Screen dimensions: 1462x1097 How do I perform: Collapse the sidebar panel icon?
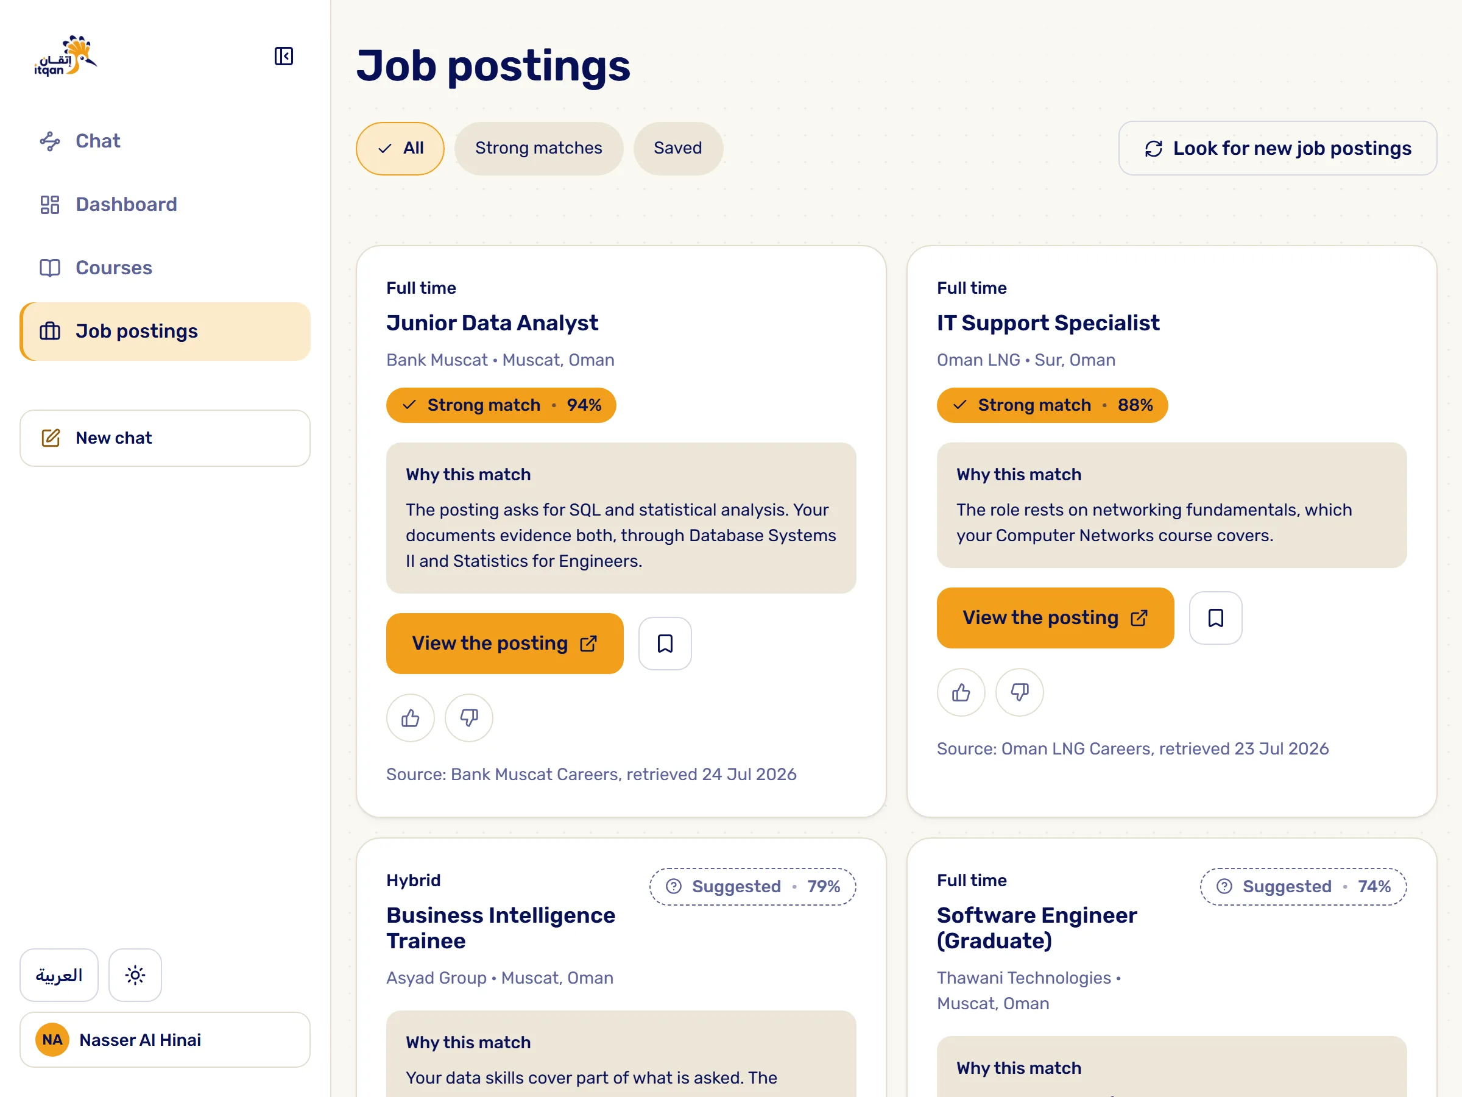(283, 56)
